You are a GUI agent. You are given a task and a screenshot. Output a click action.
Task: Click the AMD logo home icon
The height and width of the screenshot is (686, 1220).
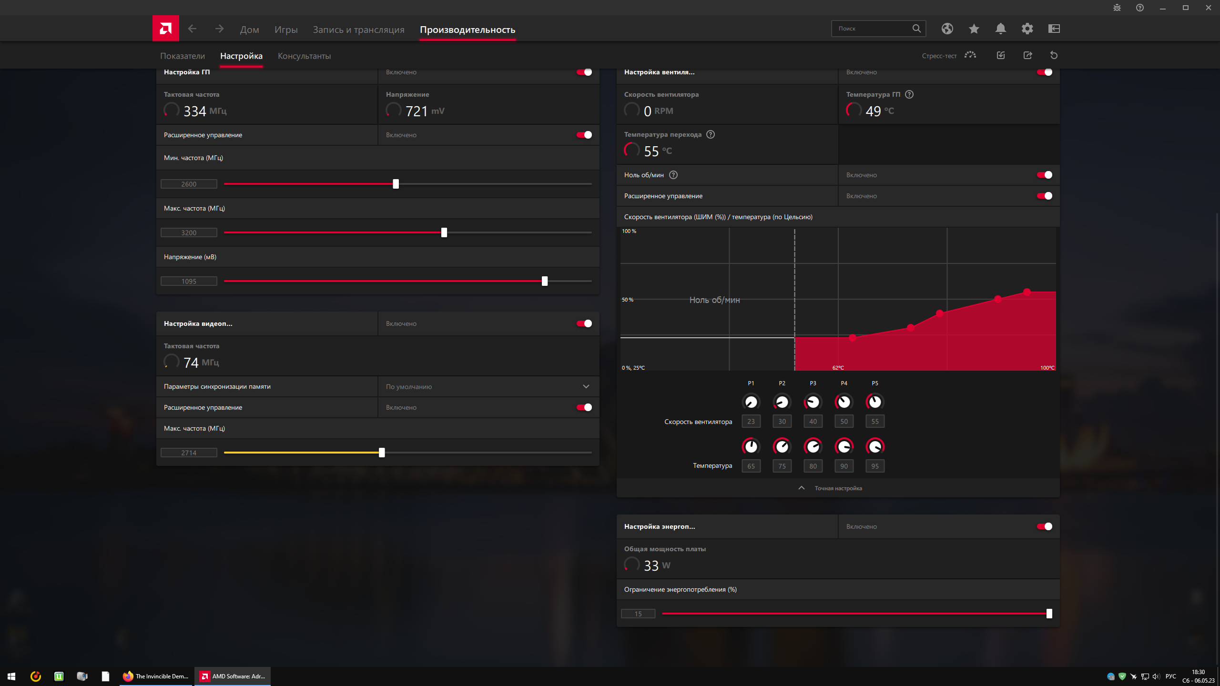coord(165,29)
